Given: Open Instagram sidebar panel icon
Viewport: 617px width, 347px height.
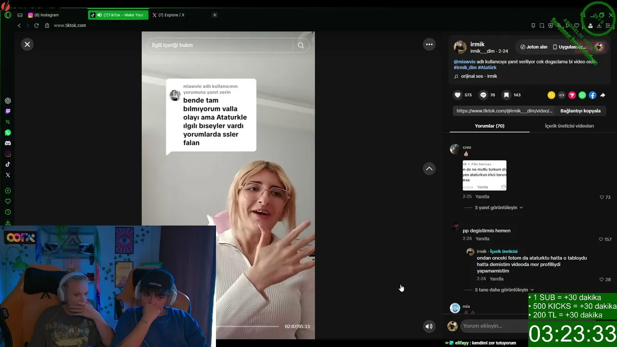Looking at the screenshot, I should 8,154.
